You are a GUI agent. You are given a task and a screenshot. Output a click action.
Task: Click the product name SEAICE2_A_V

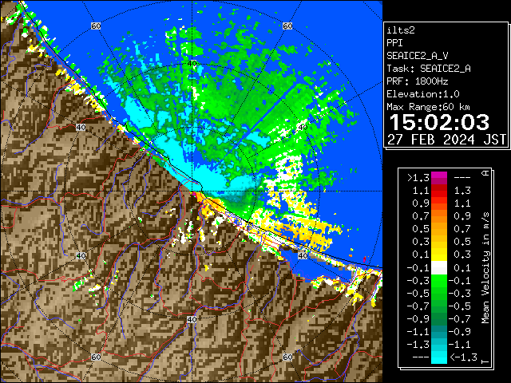[418, 56]
